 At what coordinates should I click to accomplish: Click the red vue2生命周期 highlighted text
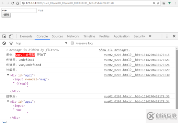[25, 55]
